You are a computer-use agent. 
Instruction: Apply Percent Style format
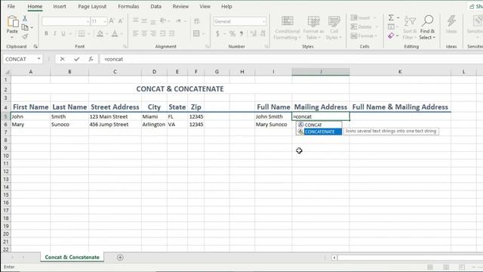pos(232,33)
